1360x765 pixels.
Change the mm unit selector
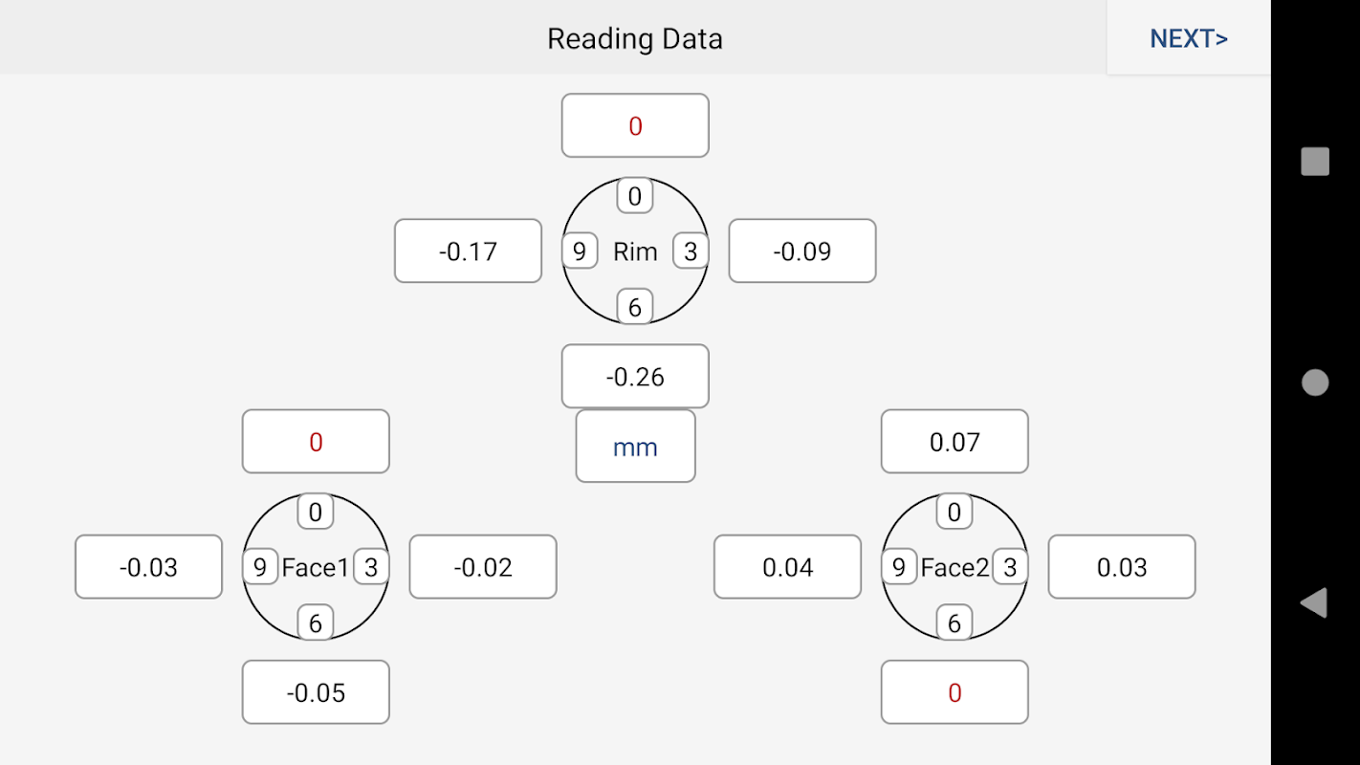(x=635, y=447)
